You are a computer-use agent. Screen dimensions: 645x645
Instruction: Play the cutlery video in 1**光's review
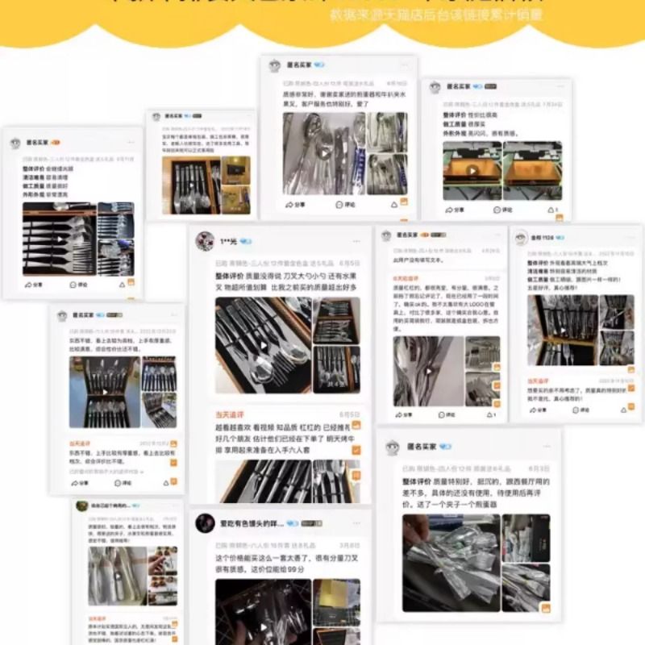point(264,346)
